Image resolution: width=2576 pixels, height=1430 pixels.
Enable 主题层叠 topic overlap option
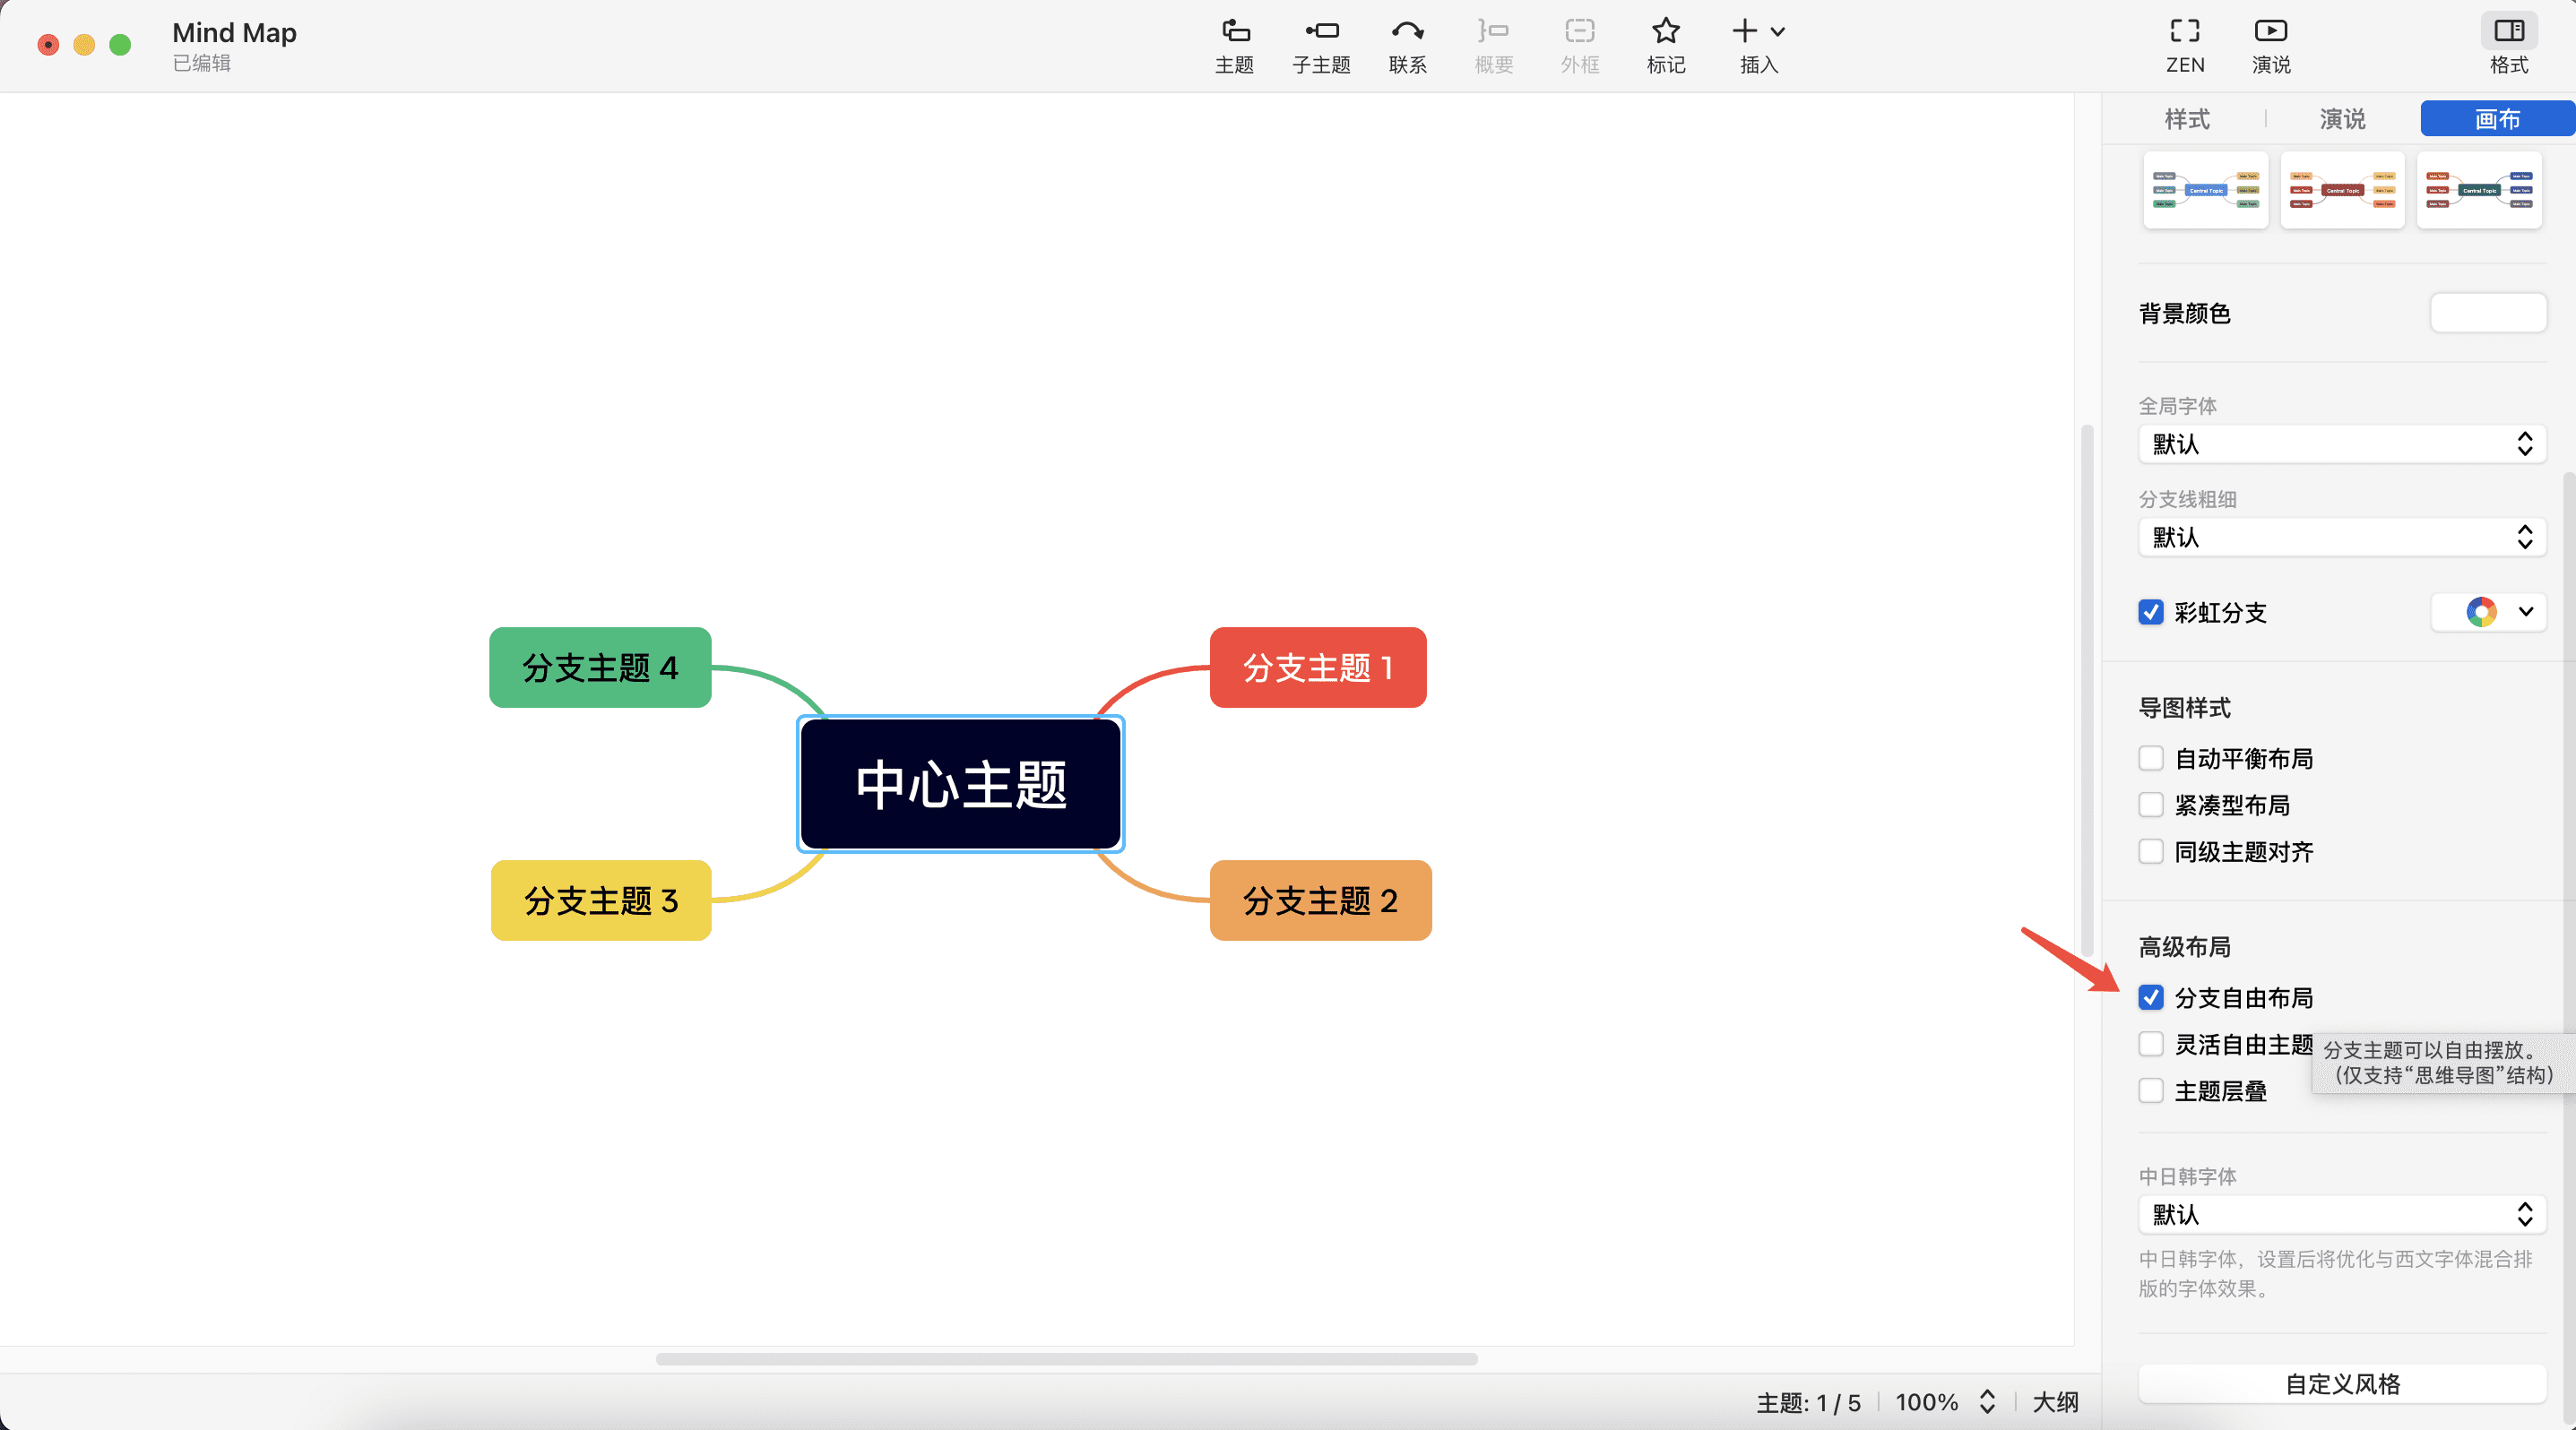coord(2151,1090)
